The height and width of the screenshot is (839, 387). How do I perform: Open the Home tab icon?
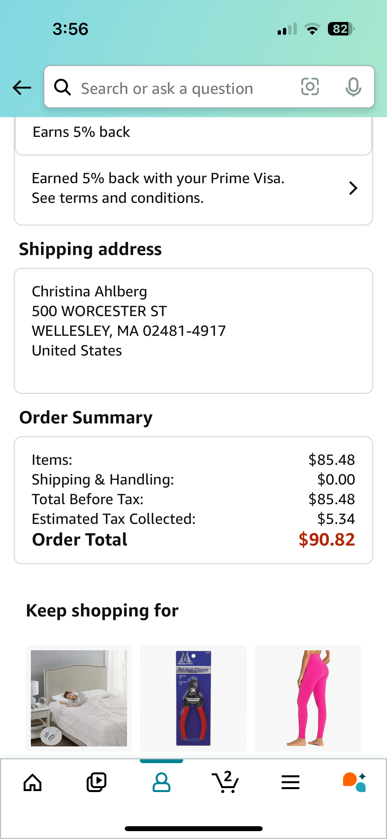point(32,783)
